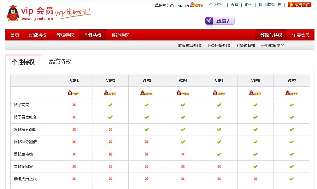Click 退出 to log out
Viewport: 317px width, 189px height.
(249, 5)
